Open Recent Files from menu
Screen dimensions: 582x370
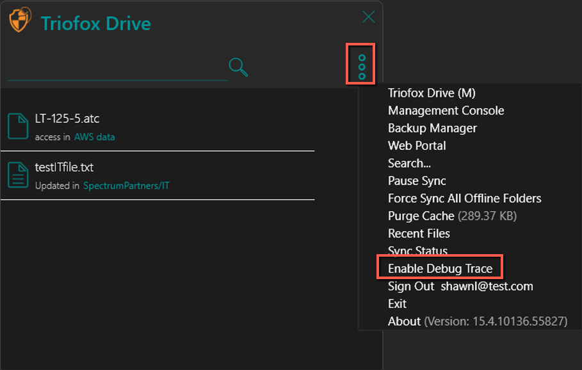pos(419,234)
